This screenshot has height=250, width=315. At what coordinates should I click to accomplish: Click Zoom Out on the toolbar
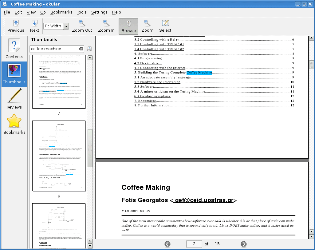(x=82, y=26)
